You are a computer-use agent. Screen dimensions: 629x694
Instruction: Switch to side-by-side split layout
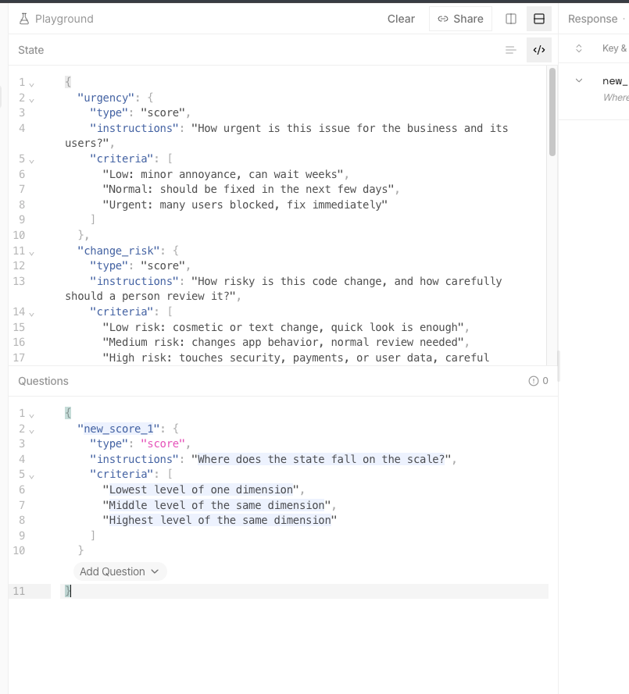[511, 19]
